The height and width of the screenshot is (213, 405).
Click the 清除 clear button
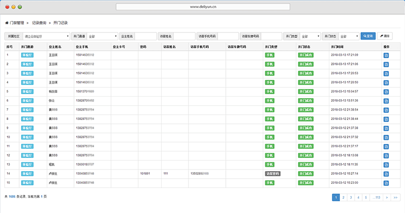pyautogui.click(x=385, y=36)
